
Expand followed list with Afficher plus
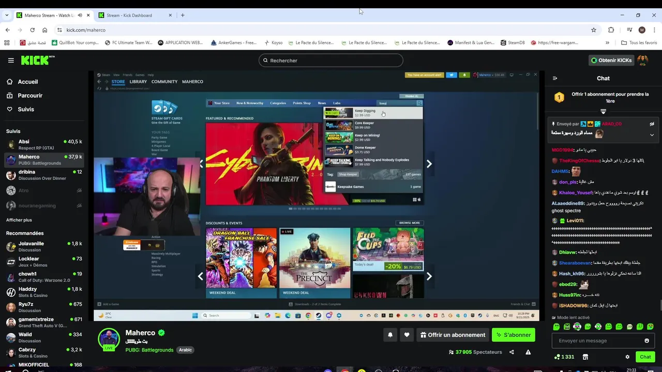19,220
